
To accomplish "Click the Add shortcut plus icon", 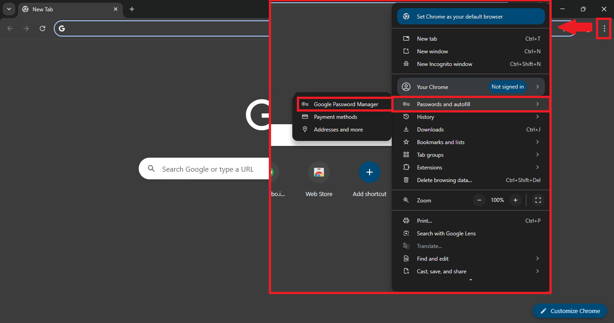I will click(x=369, y=172).
